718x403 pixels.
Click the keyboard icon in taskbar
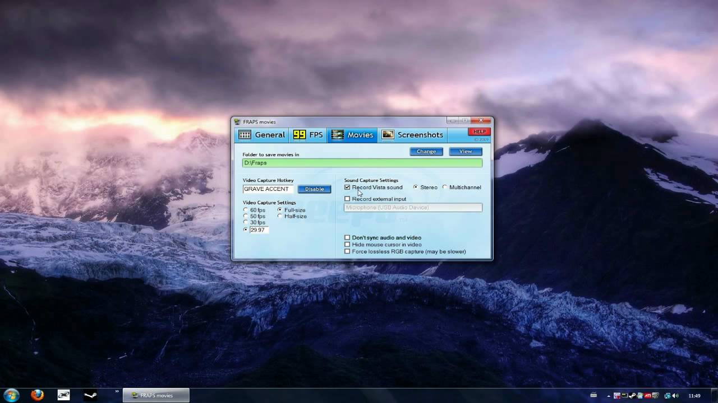click(x=593, y=395)
